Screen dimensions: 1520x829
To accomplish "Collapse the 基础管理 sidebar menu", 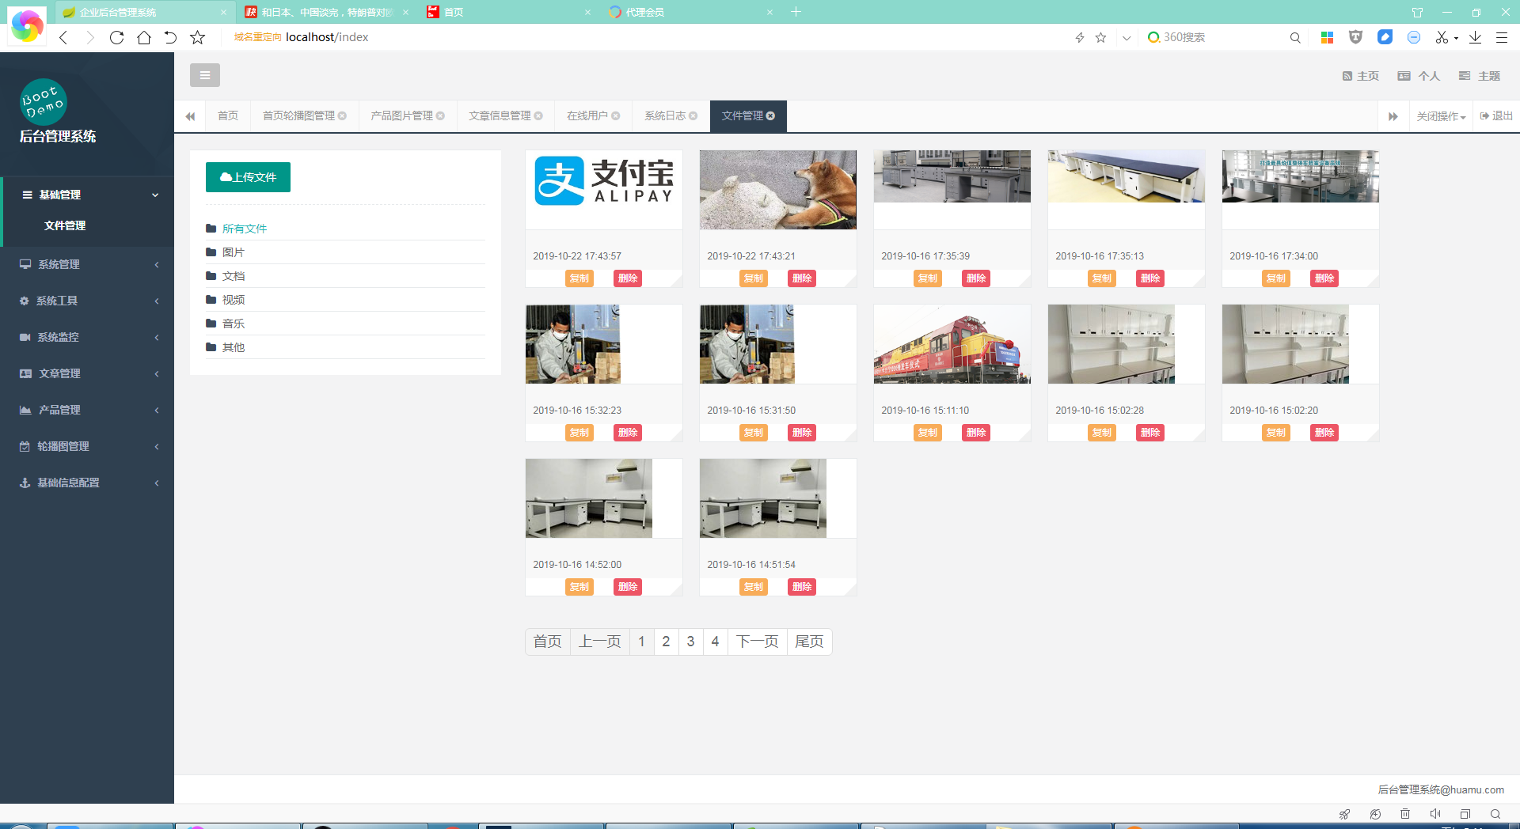I will pyautogui.click(x=87, y=195).
